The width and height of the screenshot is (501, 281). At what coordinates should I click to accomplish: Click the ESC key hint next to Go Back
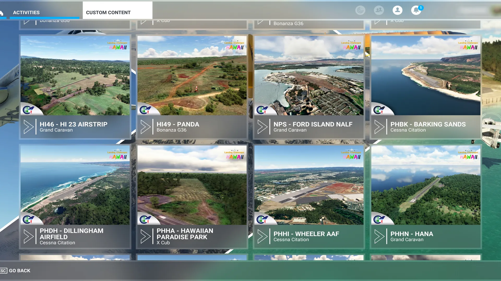[3, 271]
